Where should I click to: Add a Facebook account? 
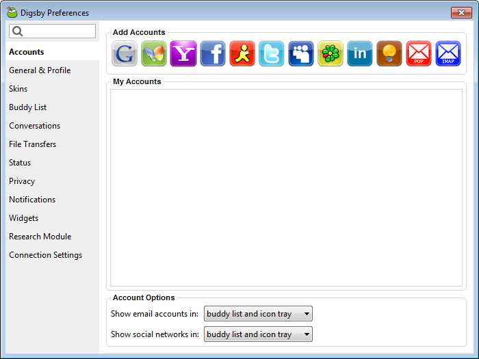(213, 54)
